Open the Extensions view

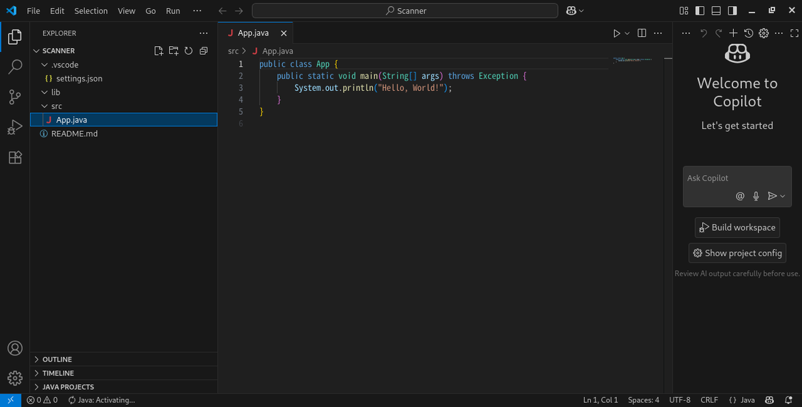tap(15, 158)
